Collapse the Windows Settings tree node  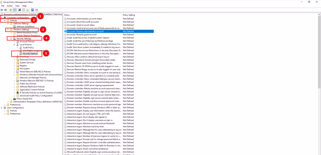tap(8, 30)
